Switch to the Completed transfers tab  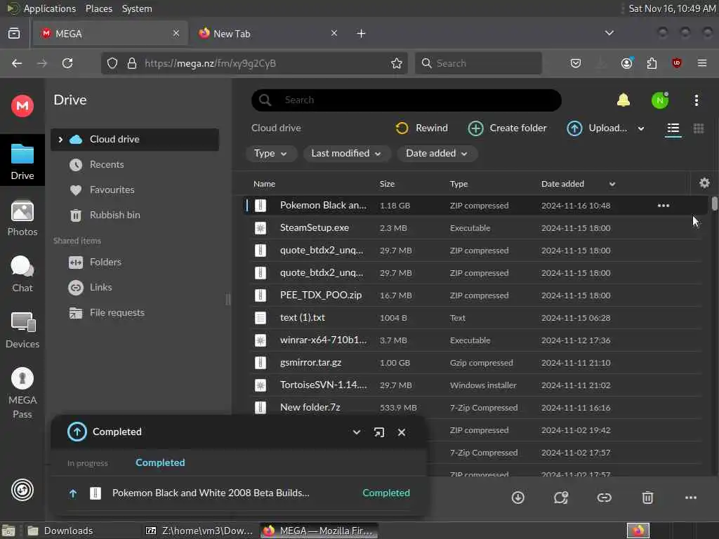160,463
